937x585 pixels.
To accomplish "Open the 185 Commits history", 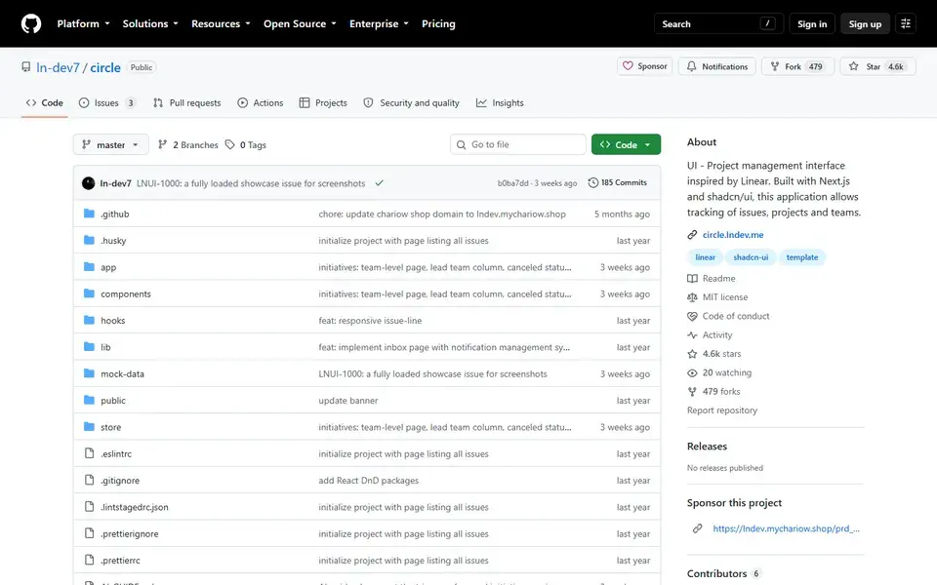I will [617, 182].
